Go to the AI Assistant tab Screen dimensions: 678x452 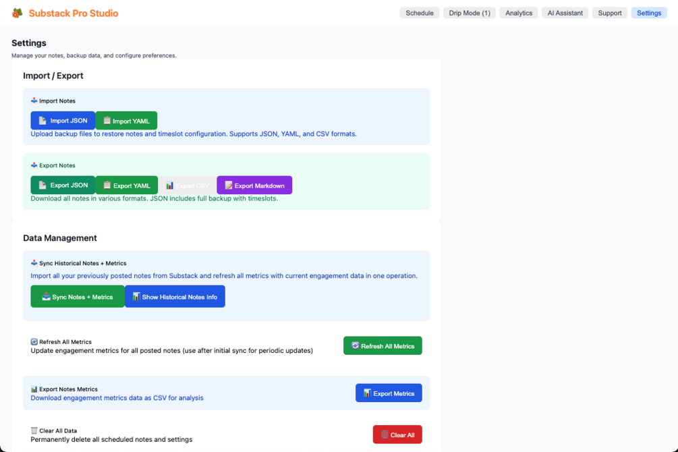pos(565,13)
